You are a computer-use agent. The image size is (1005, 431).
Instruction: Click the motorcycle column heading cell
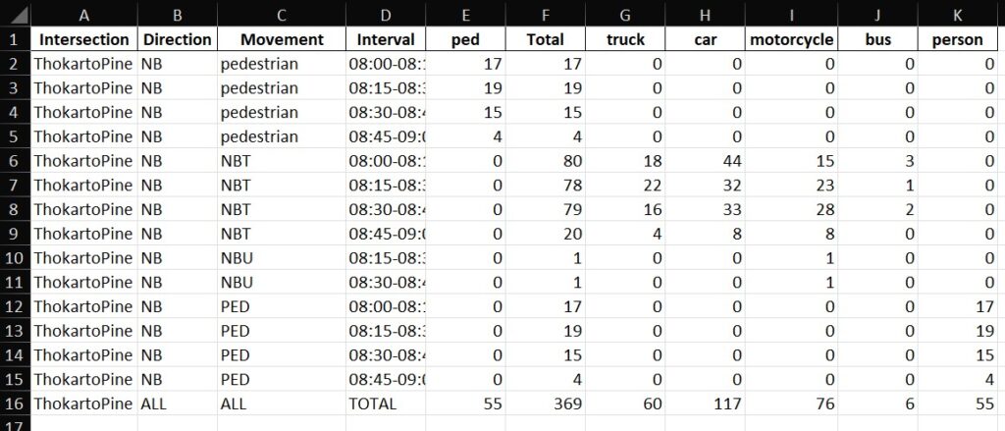click(791, 39)
